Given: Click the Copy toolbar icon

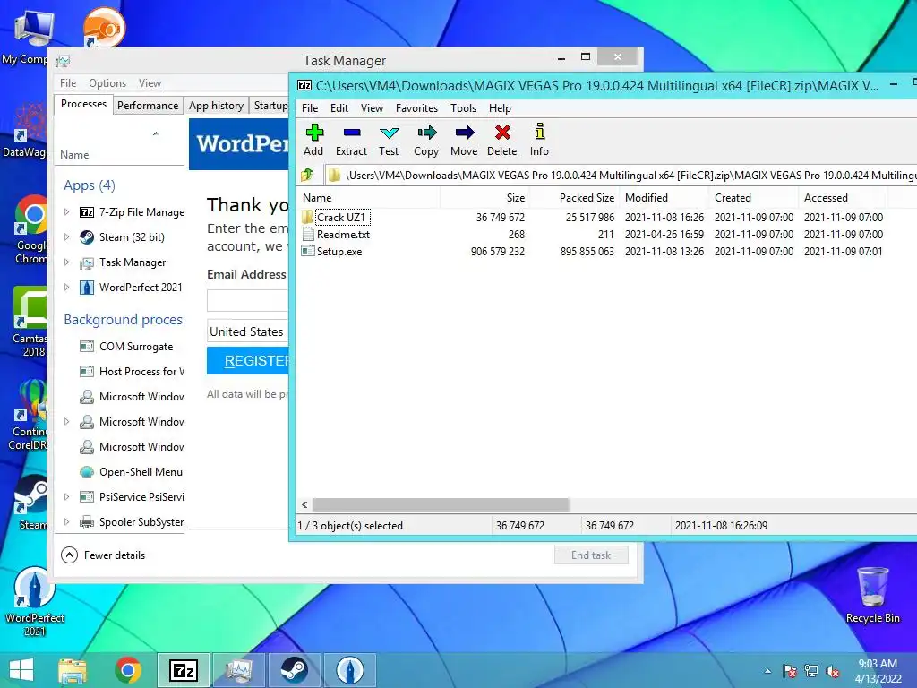Looking at the screenshot, I should pyautogui.click(x=426, y=140).
